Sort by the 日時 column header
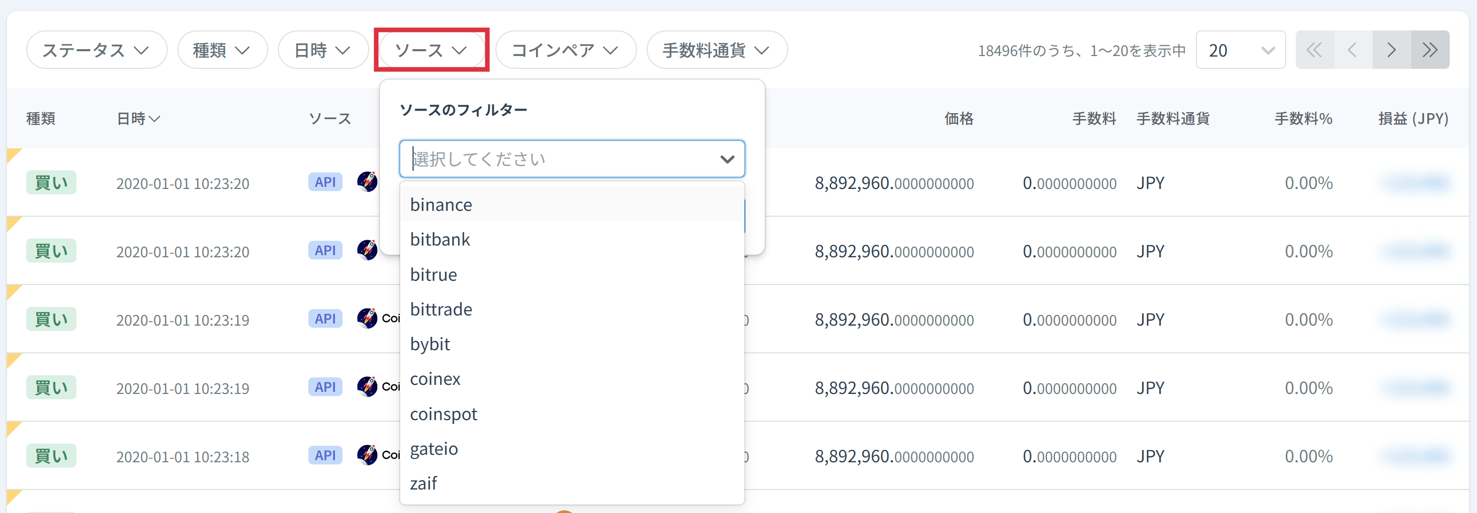The width and height of the screenshot is (1477, 513). tap(138, 119)
